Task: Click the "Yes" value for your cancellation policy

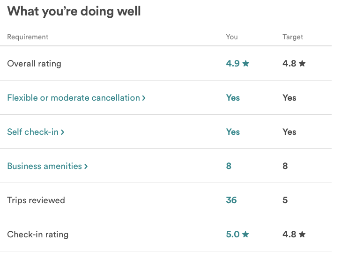Action: tap(233, 98)
